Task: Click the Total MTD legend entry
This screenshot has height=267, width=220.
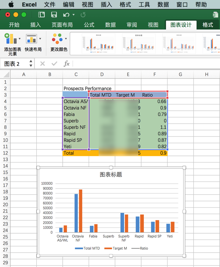Action: pyautogui.click(x=87, y=248)
